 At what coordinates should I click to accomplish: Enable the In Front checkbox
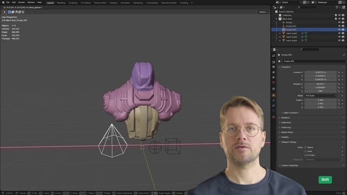click(x=306, y=155)
